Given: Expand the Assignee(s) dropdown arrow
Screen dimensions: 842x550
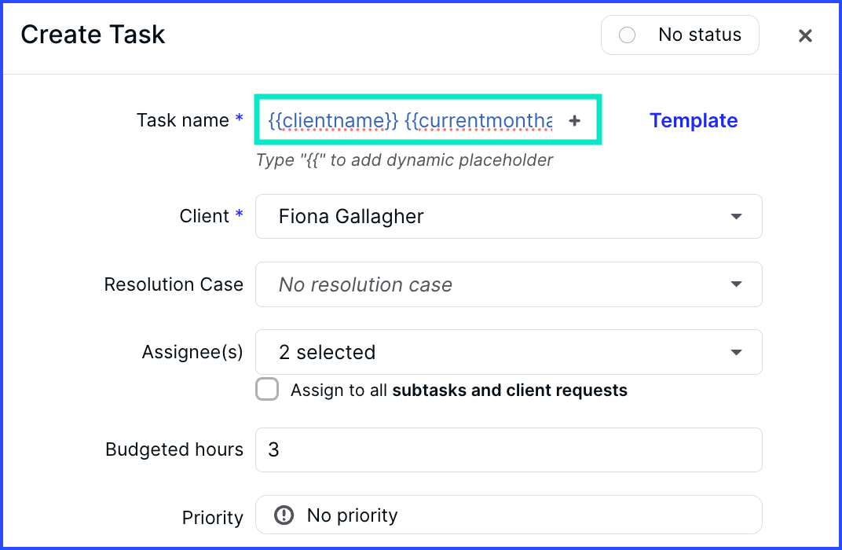Looking at the screenshot, I should click(x=736, y=352).
